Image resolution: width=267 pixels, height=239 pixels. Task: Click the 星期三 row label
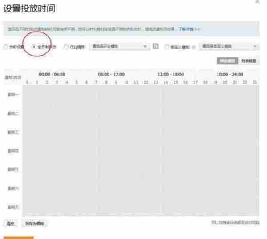pyautogui.click(x=13, y=132)
